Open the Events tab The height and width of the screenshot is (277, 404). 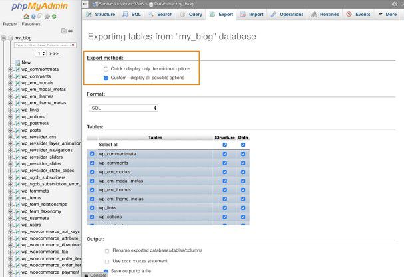pos(358,15)
